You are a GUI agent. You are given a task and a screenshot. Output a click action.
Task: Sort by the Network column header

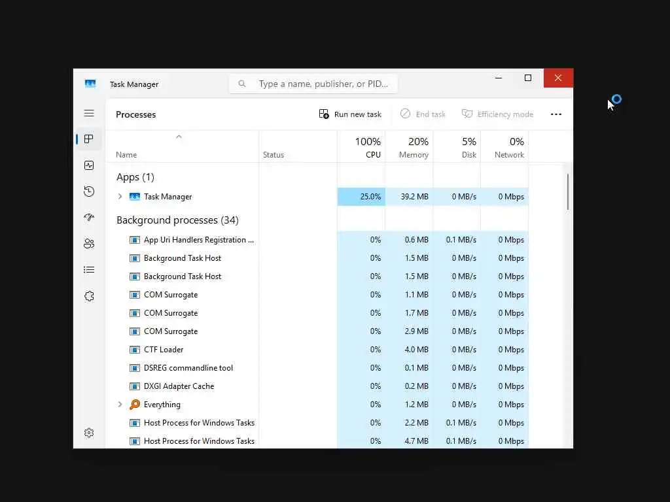pos(504,147)
